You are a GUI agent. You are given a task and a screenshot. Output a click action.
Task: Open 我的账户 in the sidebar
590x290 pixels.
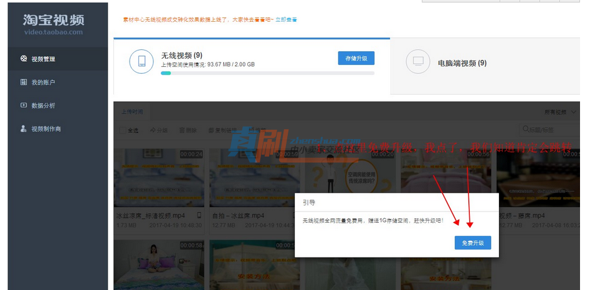tap(58, 82)
